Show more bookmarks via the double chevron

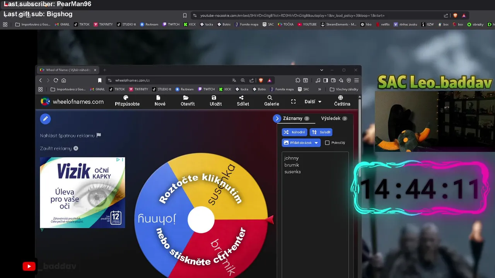point(319,89)
